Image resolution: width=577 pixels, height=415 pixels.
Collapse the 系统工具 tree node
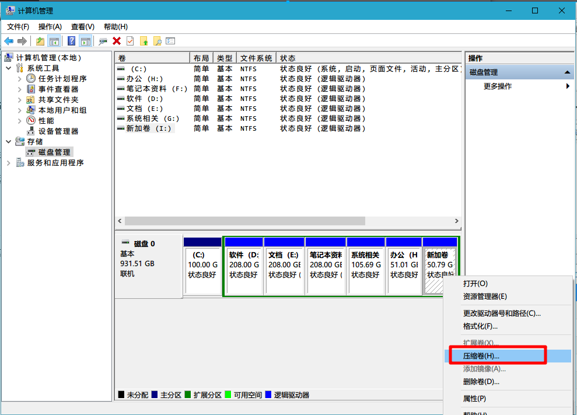click(9, 68)
